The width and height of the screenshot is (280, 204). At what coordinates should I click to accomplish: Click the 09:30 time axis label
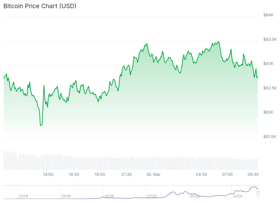[x=253, y=174]
